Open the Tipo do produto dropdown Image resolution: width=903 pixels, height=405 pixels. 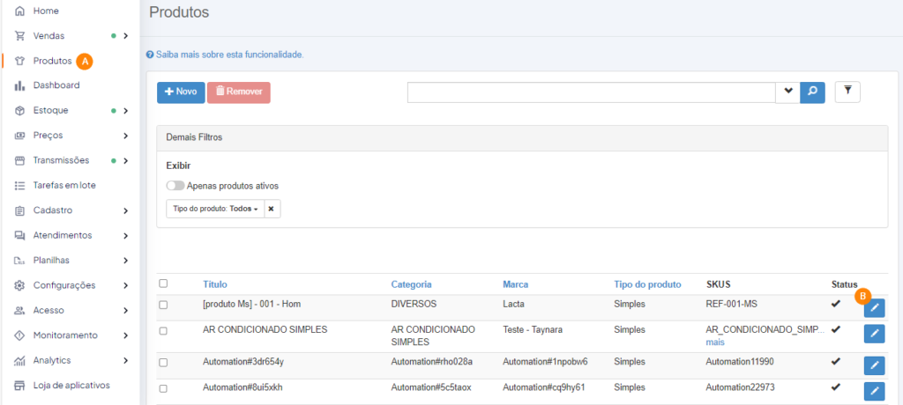[214, 209]
